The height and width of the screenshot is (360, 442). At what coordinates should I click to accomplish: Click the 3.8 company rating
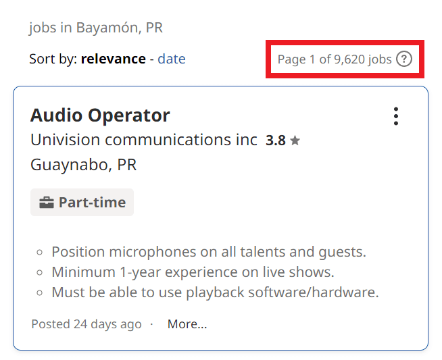(276, 140)
